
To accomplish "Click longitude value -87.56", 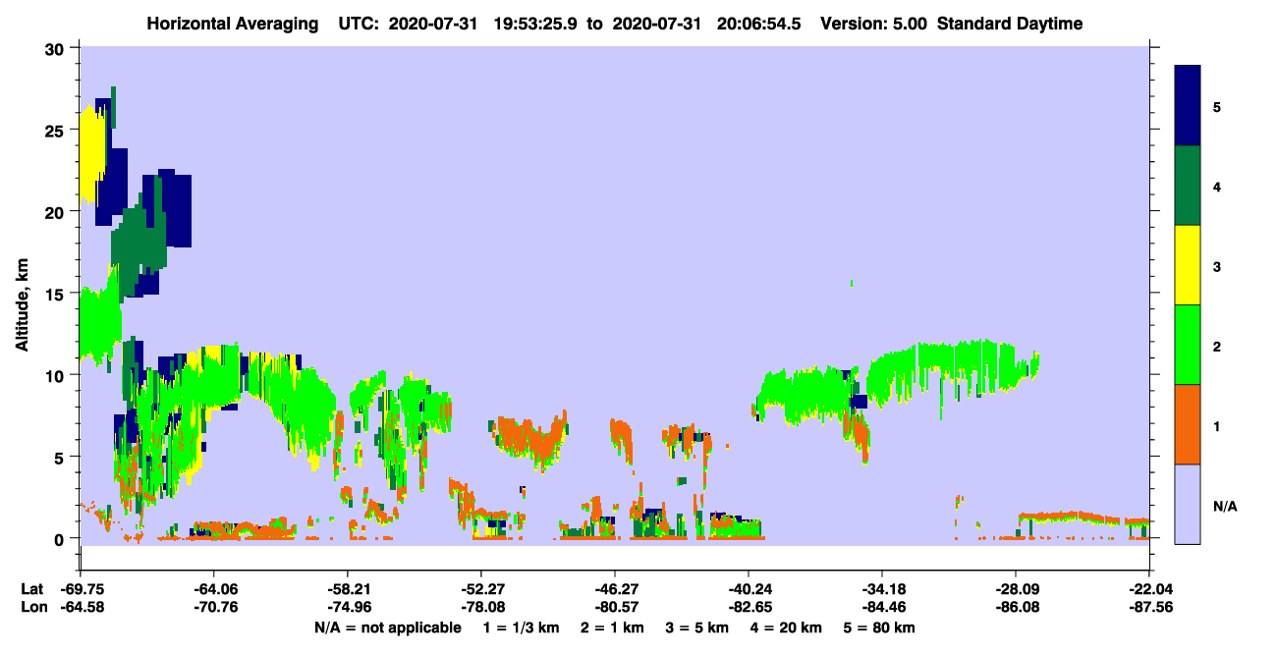I will click(x=1149, y=606).
